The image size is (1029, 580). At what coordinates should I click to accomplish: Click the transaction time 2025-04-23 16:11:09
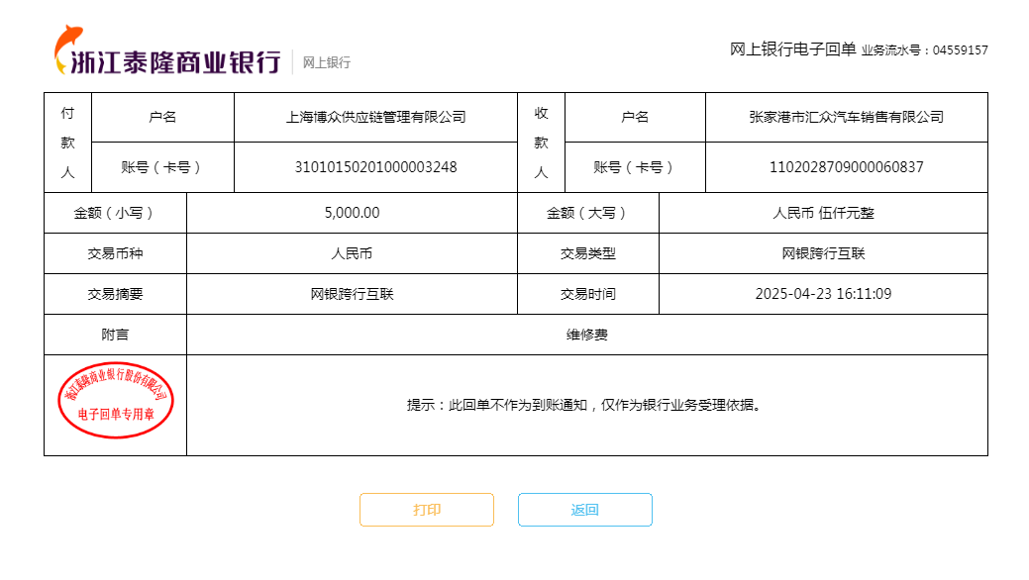click(823, 294)
